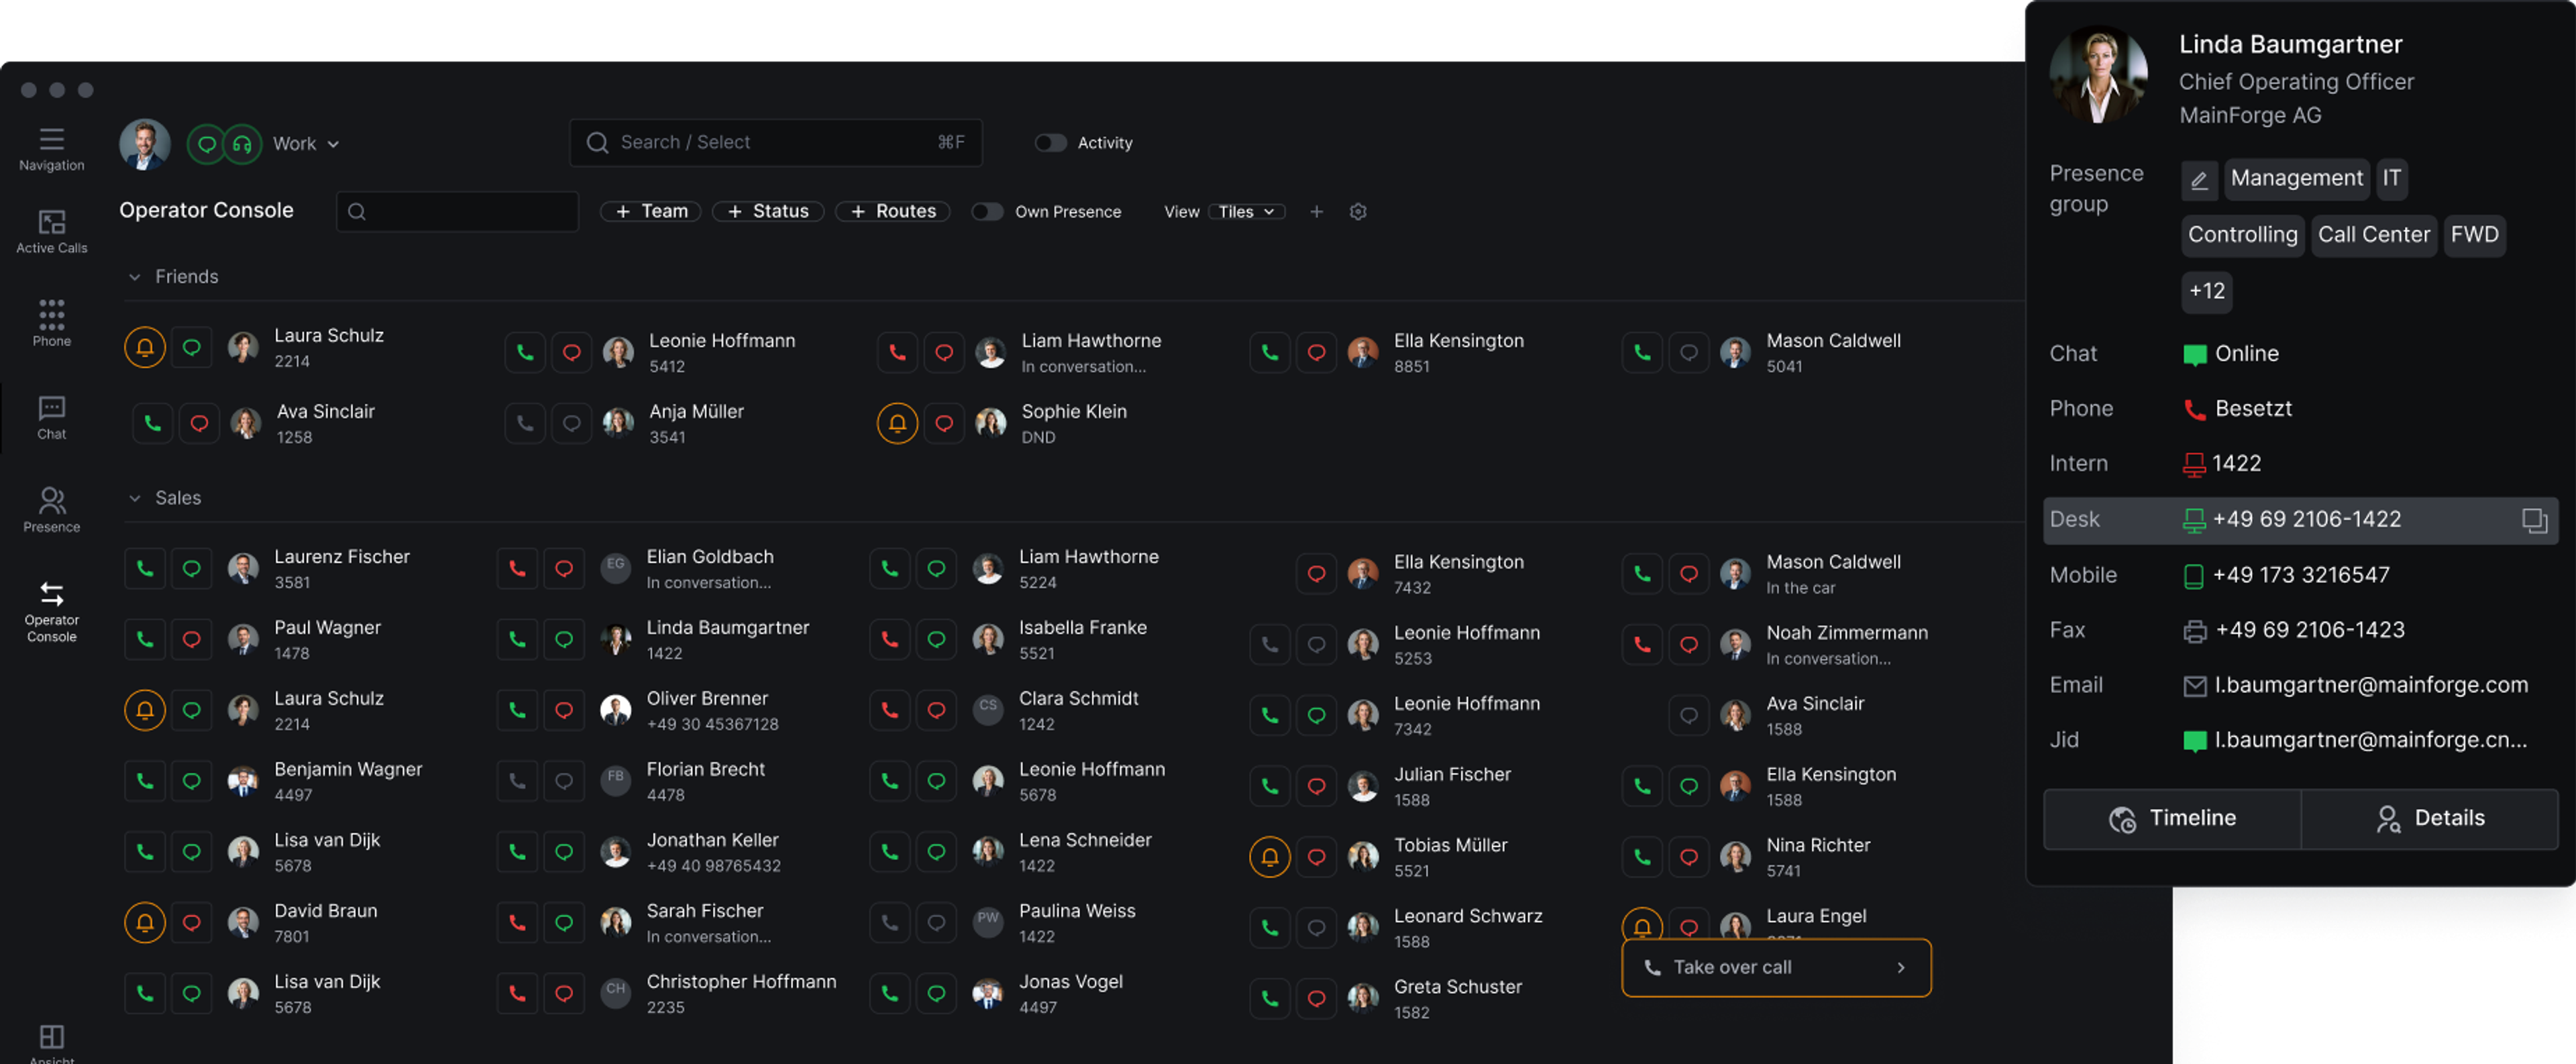Edit the presence group with the pencil icon
This screenshot has height=1064, width=2576.
[x=2198, y=180]
